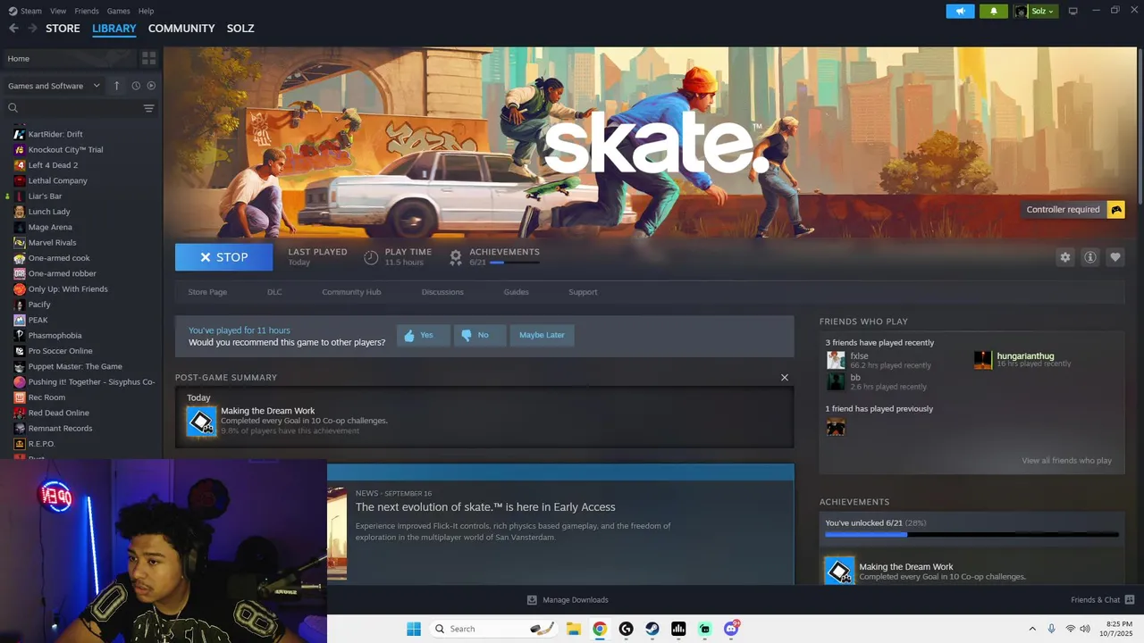Expand the Games and Software dropdown
The image size is (1144, 643).
pyautogui.click(x=54, y=86)
